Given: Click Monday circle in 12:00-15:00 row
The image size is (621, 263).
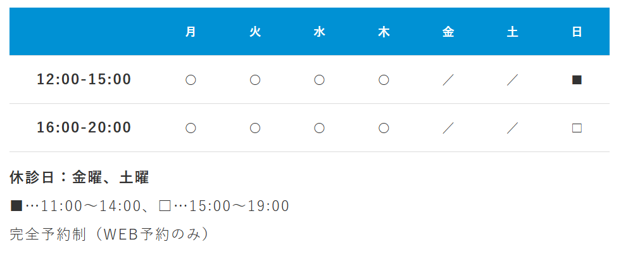Looking at the screenshot, I should [191, 80].
